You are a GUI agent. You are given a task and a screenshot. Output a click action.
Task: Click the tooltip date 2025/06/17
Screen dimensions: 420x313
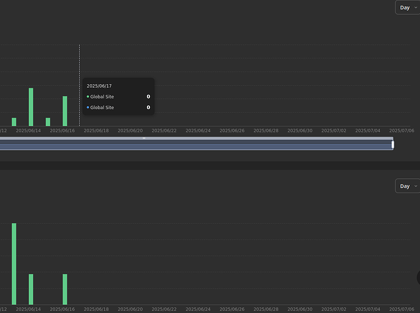(99, 86)
